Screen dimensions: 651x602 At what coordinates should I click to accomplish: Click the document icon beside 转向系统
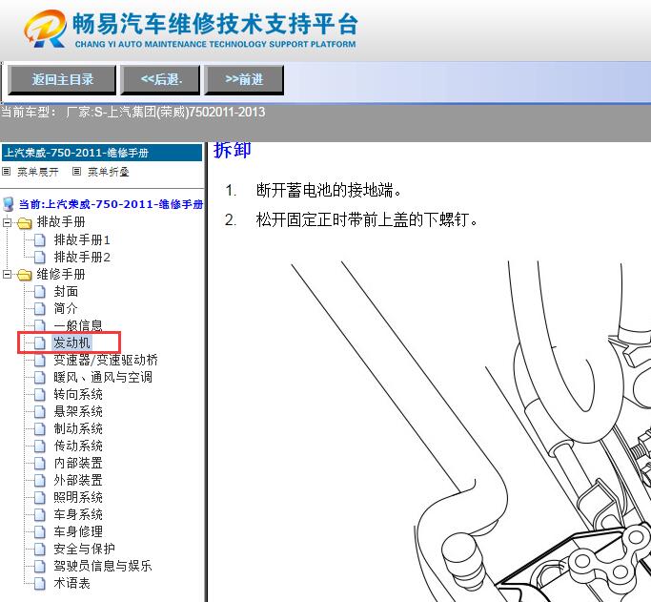(40, 394)
